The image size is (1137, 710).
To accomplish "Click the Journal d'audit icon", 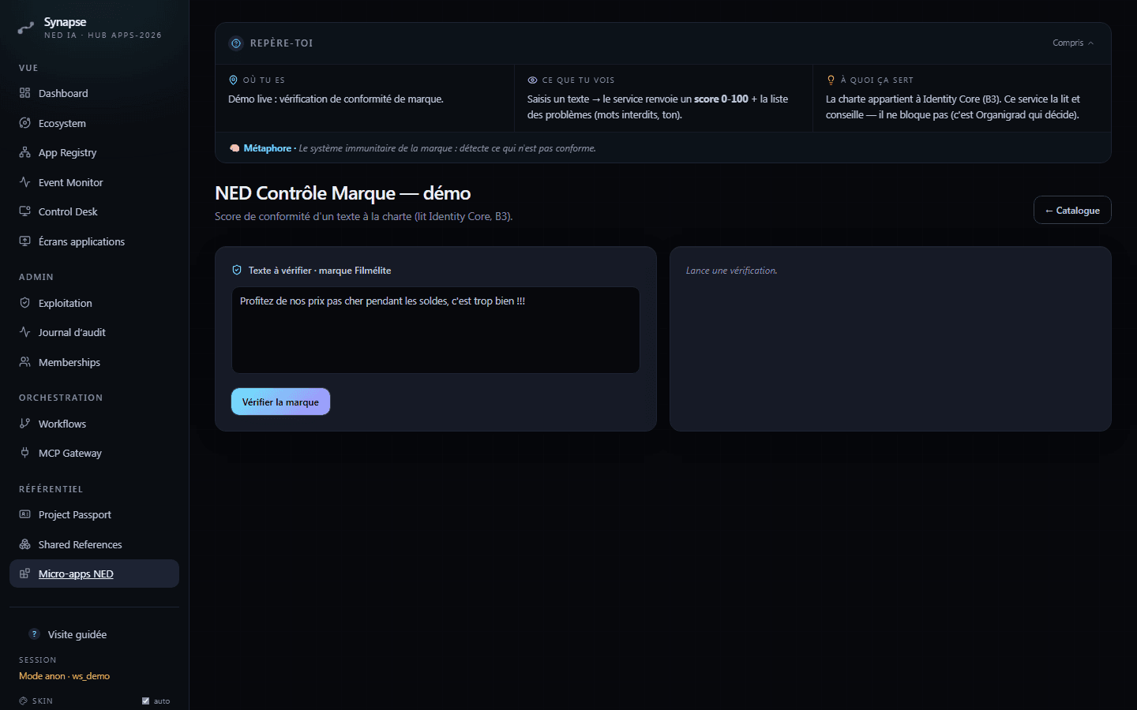I will point(24,332).
